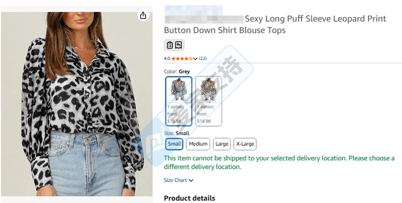Expand the Size Chart chevron
This screenshot has height=203, width=402.
point(191,180)
